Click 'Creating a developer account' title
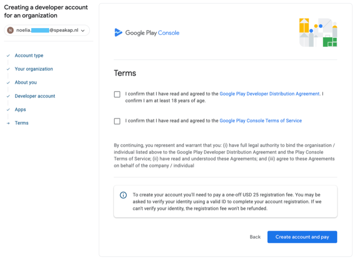355x262 pixels. click(x=46, y=11)
